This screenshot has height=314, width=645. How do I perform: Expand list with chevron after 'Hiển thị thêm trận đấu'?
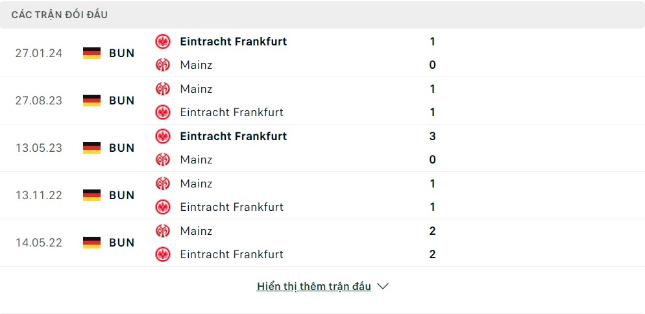point(383,286)
